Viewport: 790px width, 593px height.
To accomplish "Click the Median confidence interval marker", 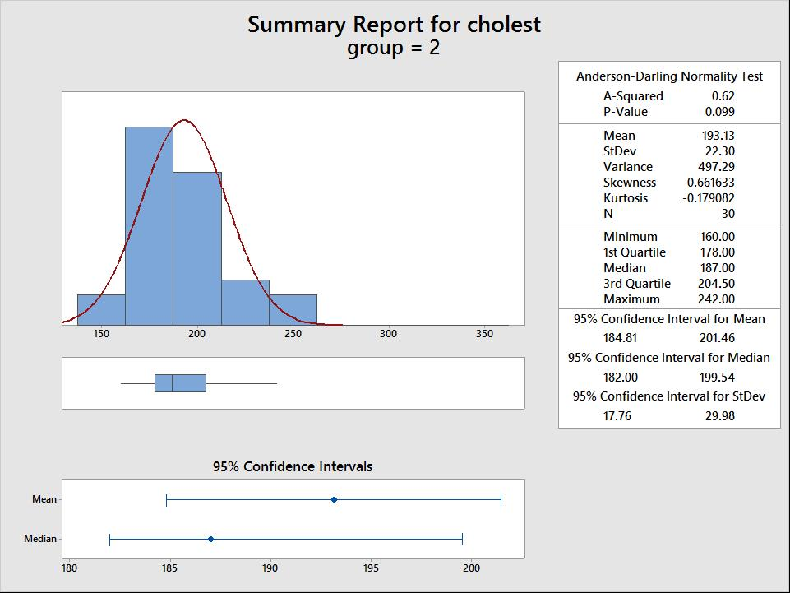I will click(x=211, y=539).
